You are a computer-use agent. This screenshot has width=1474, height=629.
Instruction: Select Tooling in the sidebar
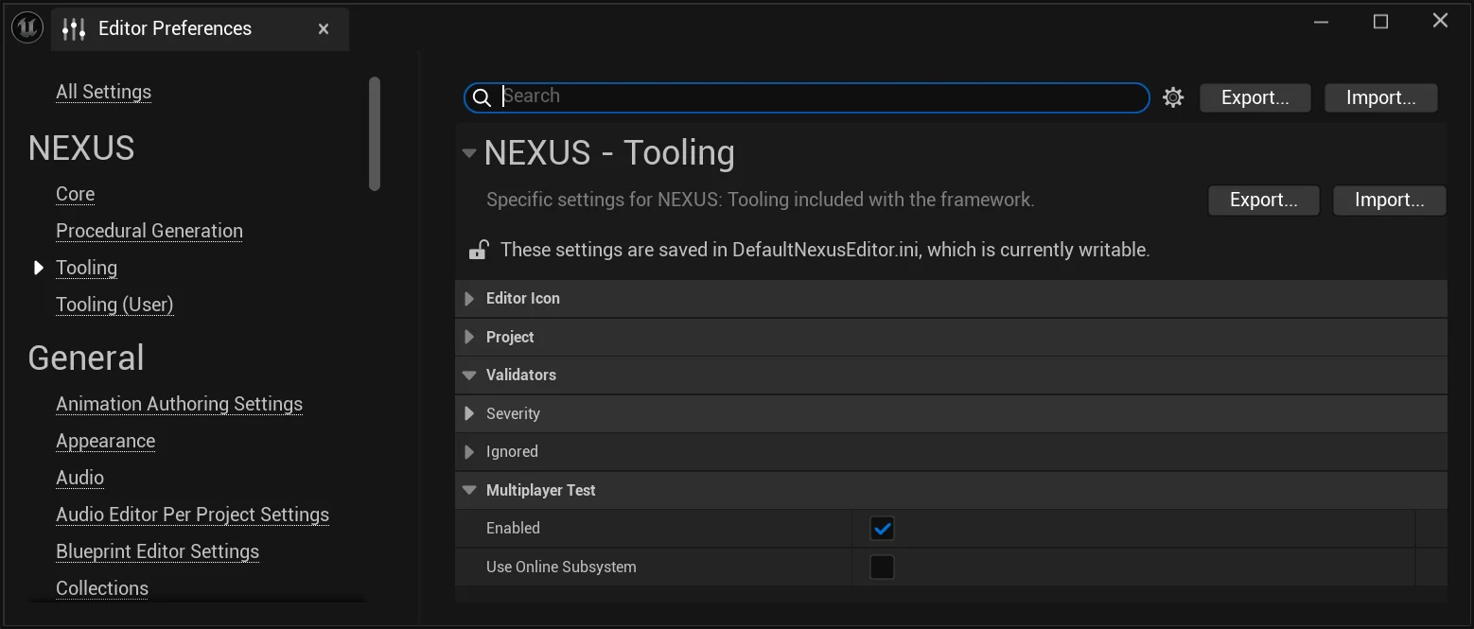pos(86,268)
